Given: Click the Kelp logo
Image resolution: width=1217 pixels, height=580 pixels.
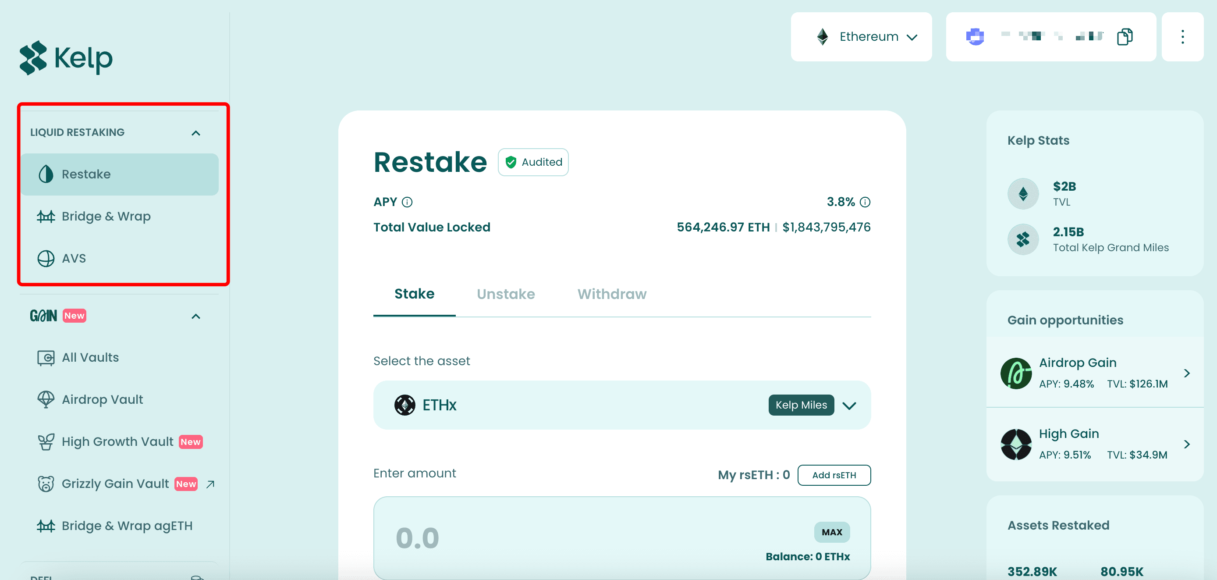Looking at the screenshot, I should pos(66,58).
